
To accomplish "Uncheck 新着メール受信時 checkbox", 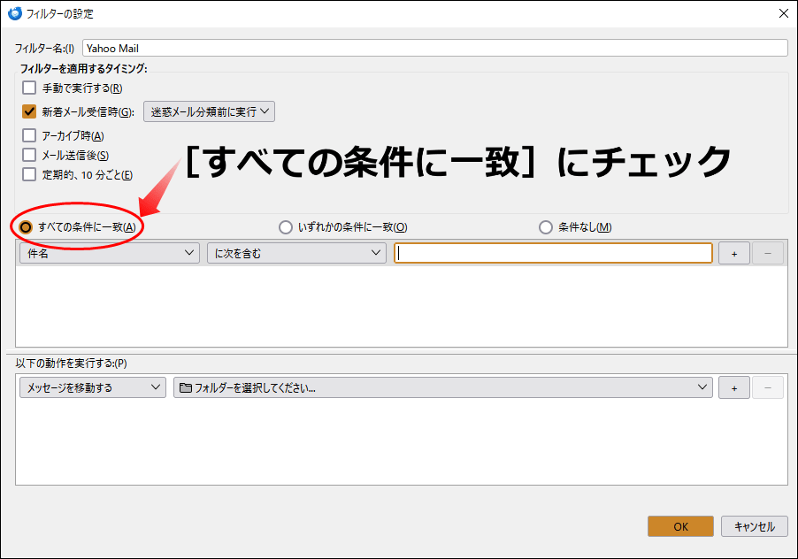I will tap(29, 111).
